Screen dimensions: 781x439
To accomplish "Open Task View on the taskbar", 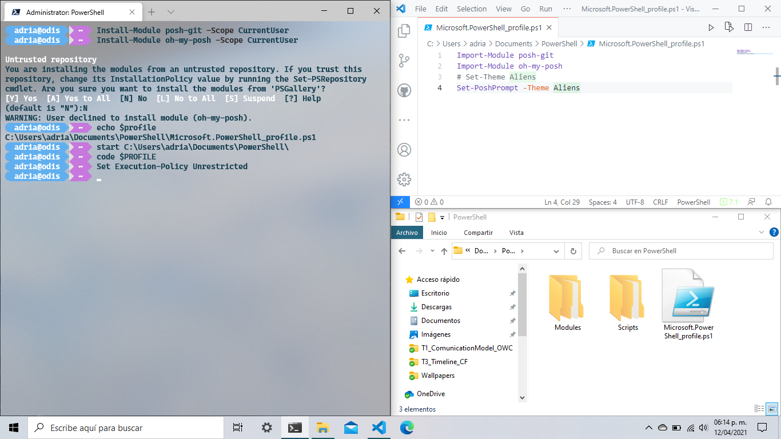I will click(238, 428).
